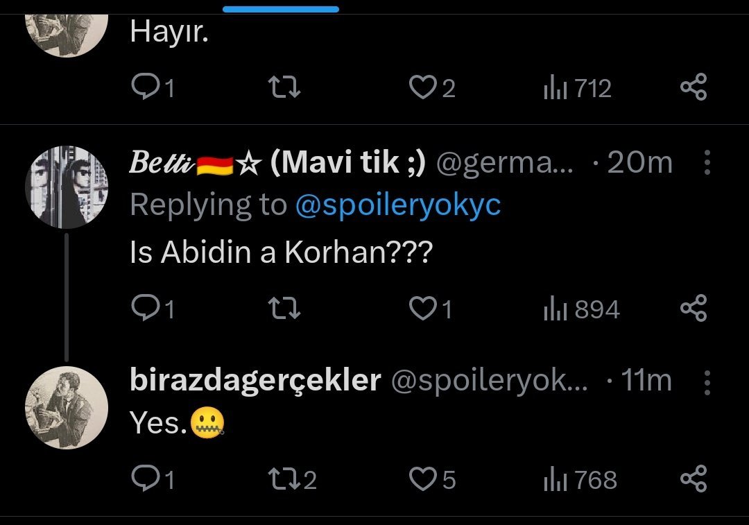This screenshot has width=749, height=525.
Task: Open birazdagerçekler display name link
Action: [x=255, y=381]
